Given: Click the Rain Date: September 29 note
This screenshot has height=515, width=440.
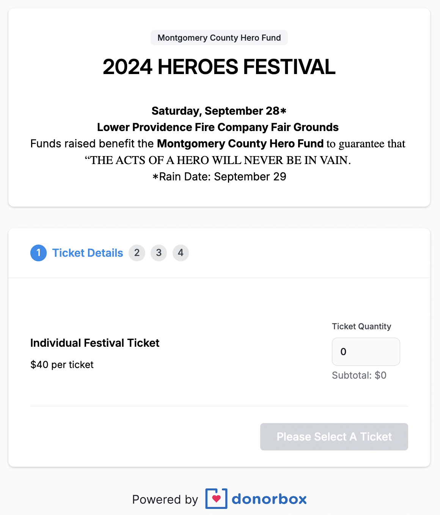Looking at the screenshot, I should 219,177.
